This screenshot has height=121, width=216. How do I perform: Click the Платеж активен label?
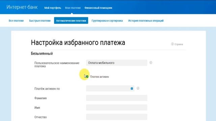coord(100,77)
